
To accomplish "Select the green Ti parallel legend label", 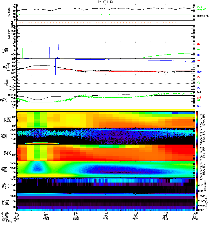I will click(x=198, y=100).
